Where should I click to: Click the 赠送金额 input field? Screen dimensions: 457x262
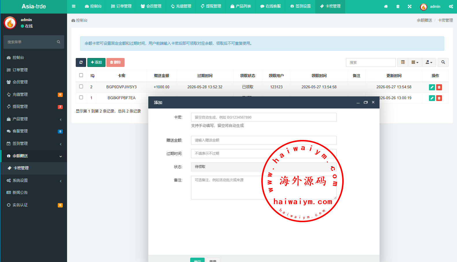(x=264, y=140)
